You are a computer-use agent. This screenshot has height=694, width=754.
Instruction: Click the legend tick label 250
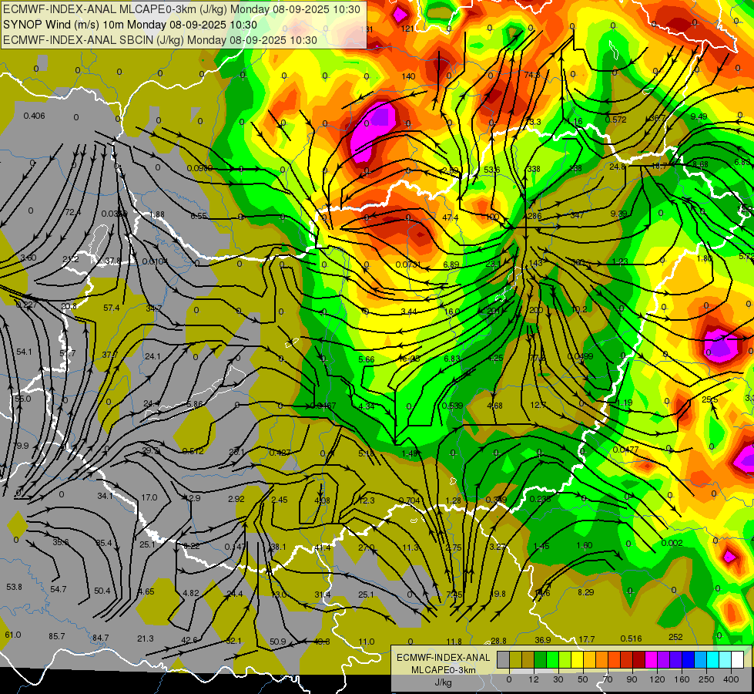(706, 679)
